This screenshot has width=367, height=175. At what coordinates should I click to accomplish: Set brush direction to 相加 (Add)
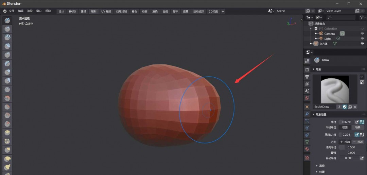click(345, 142)
